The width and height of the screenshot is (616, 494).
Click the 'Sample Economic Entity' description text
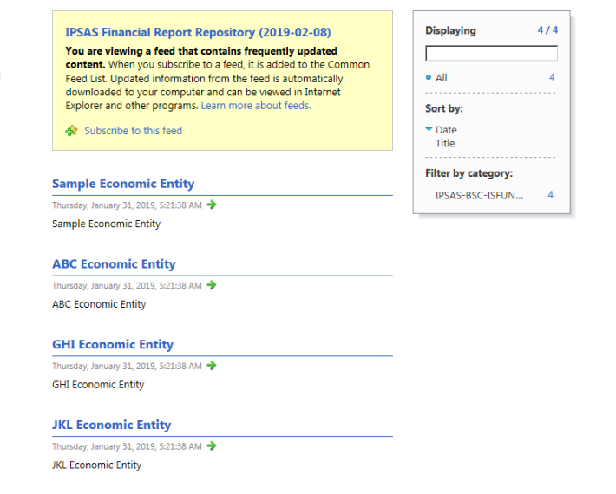[x=106, y=224]
